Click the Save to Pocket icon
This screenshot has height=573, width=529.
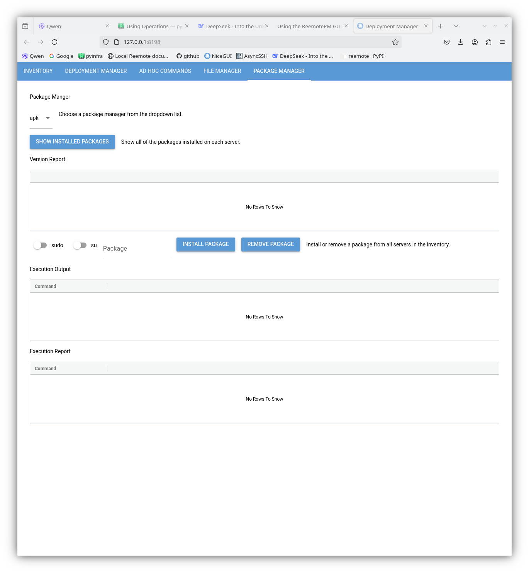coord(446,42)
